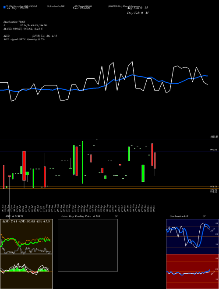Click 'Intra Day Trading Price & MR' title
Image resolution: width=219 pixels, height=289 pixels.
[x=81, y=216]
